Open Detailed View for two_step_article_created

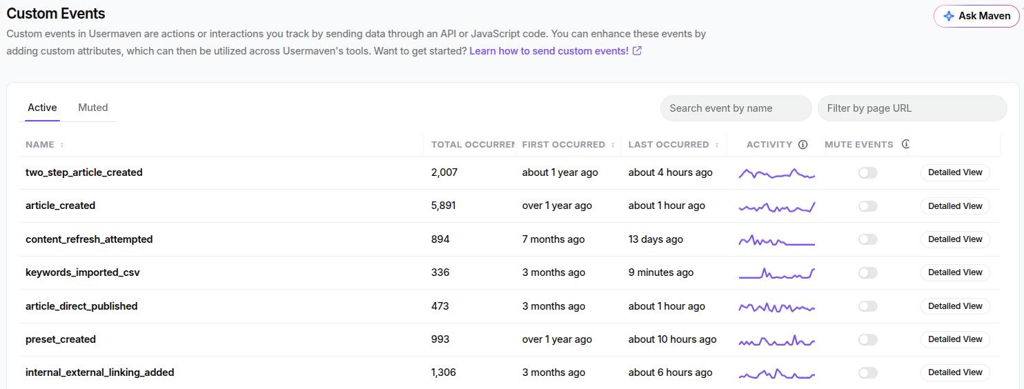coord(955,172)
